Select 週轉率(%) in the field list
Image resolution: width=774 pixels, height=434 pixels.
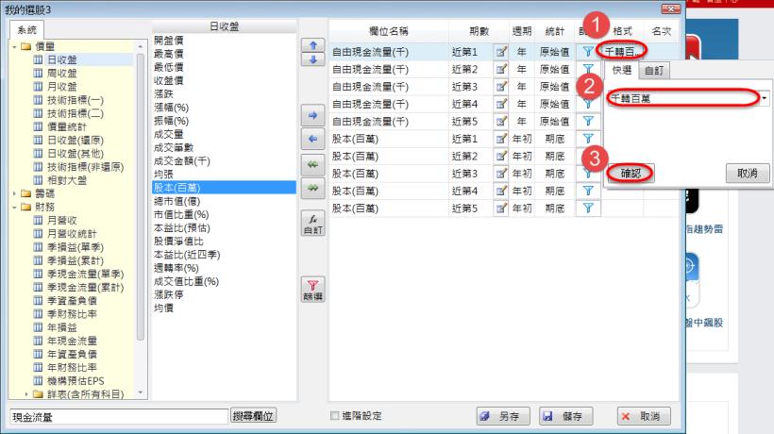176,268
